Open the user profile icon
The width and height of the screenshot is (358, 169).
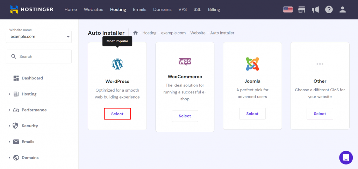pos(343,9)
